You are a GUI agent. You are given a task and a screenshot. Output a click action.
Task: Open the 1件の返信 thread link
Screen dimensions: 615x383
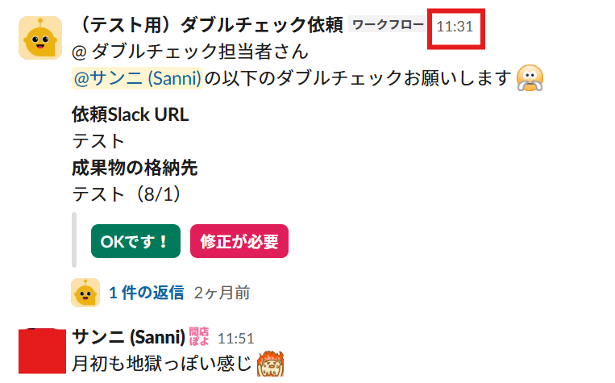click(x=147, y=293)
